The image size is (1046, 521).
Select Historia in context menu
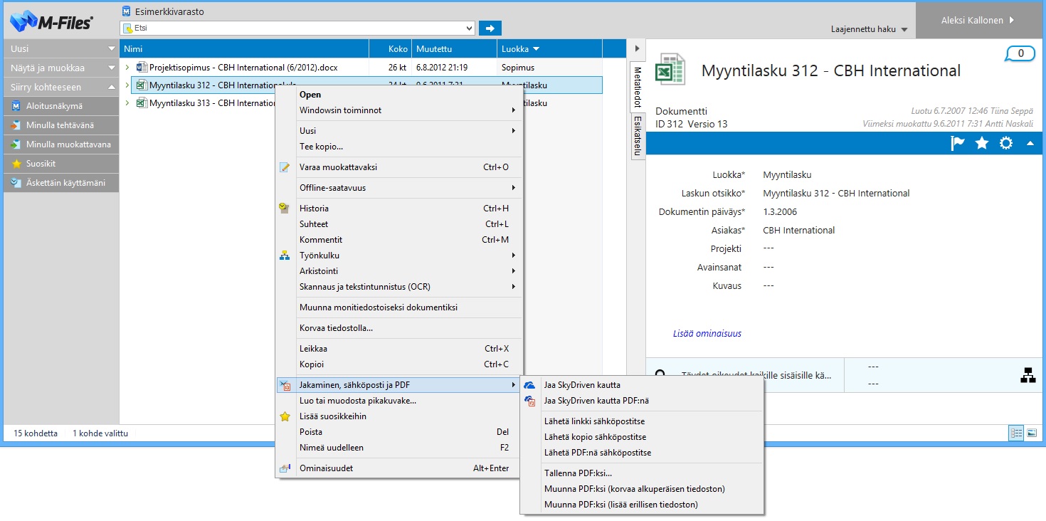[x=399, y=209]
